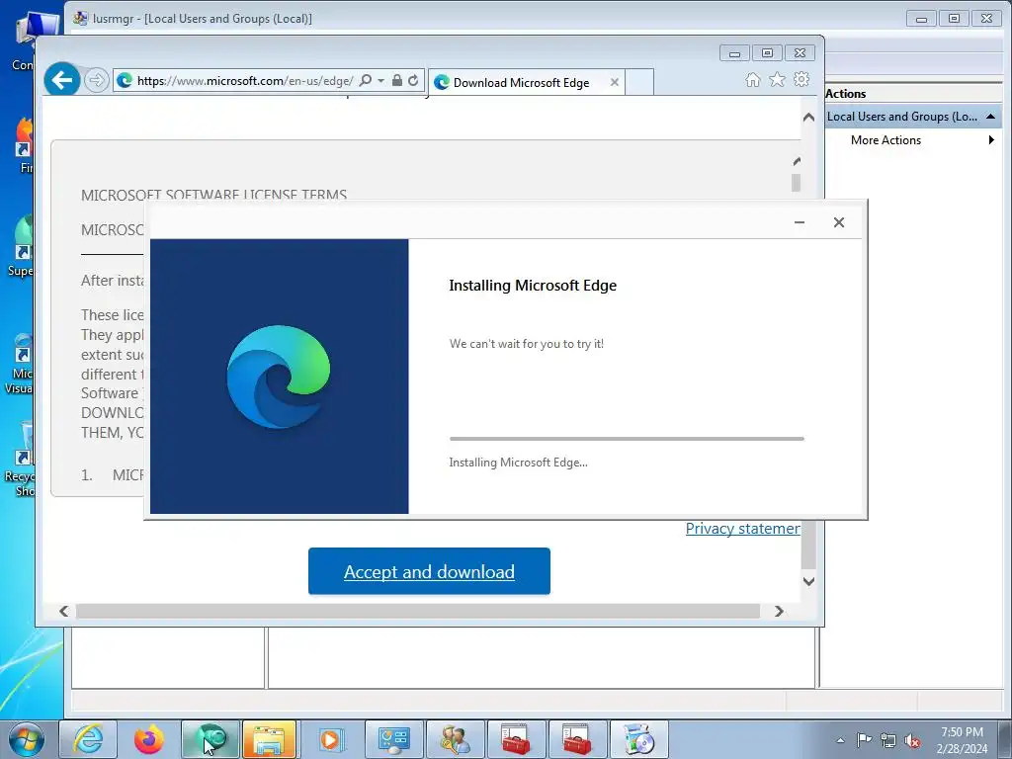
Task: Click the horizontal scrollbar thumb
Action: (x=418, y=611)
